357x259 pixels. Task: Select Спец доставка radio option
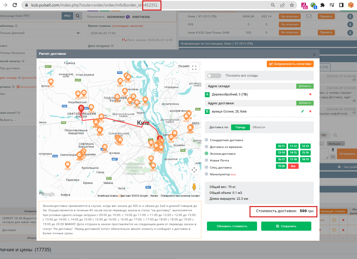[206, 167]
